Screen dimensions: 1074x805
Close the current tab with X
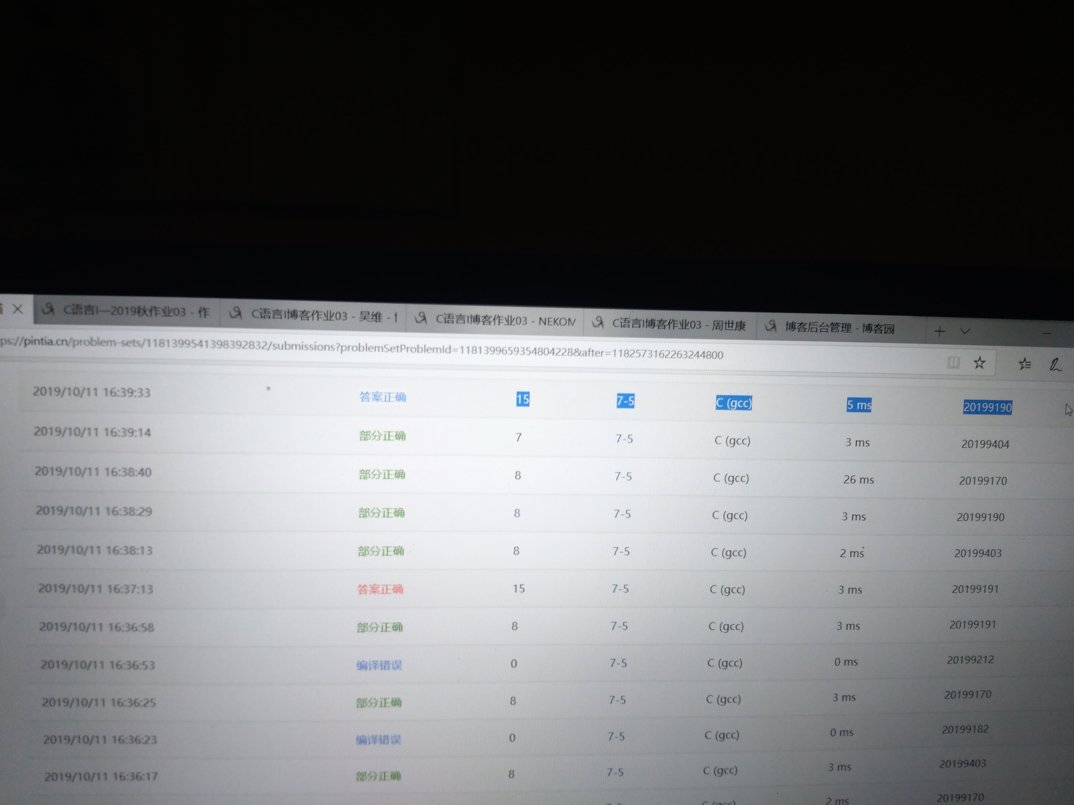(x=18, y=309)
